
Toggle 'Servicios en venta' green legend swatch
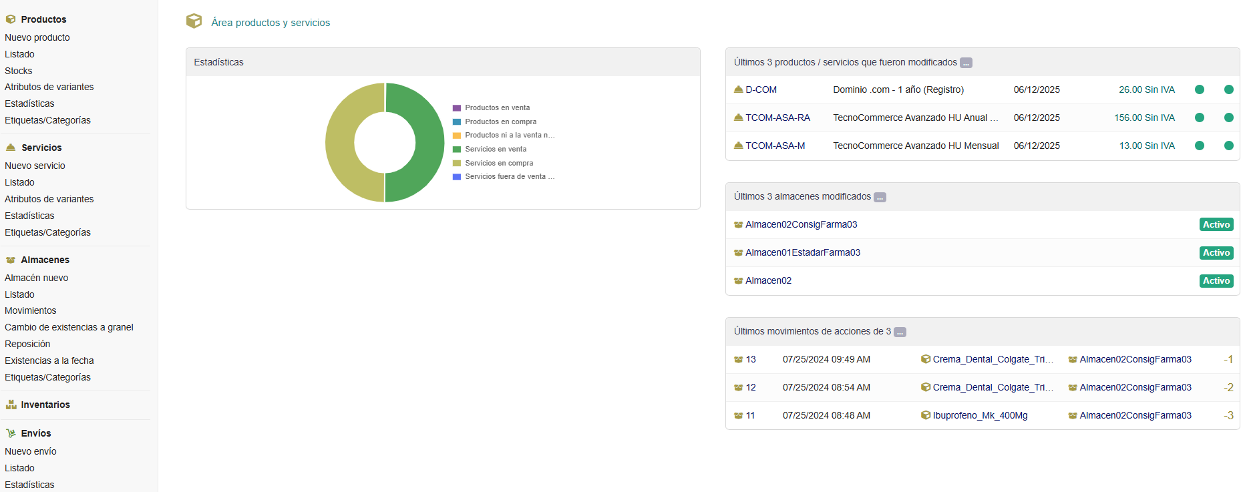tap(457, 150)
